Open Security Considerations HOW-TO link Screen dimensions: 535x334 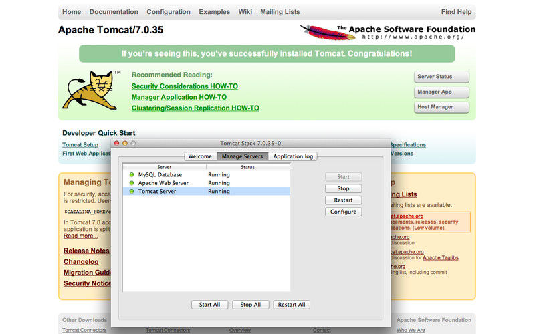pos(185,86)
